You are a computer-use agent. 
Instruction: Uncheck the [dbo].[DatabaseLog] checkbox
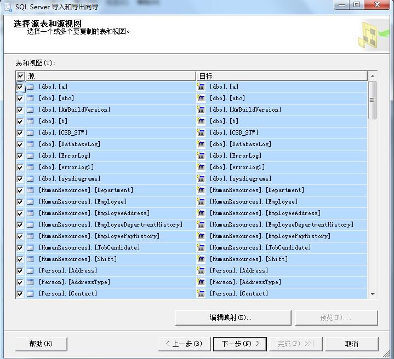coord(20,144)
